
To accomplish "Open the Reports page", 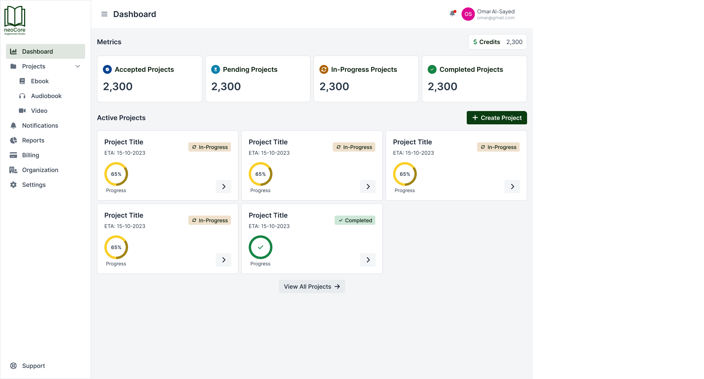I will point(33,140).
